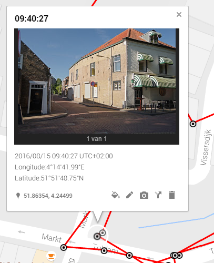Click the Markt street label
214x263 pixels.
pyautogui.click(x=52, y=238)
